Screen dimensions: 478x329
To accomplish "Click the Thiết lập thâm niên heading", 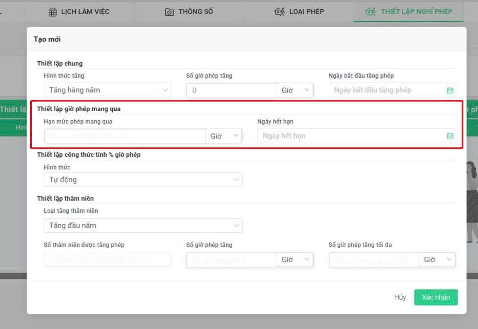I will coord(65,199).
